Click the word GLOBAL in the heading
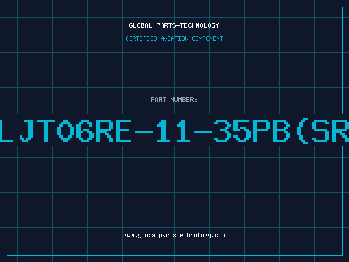 pos(140,25)
